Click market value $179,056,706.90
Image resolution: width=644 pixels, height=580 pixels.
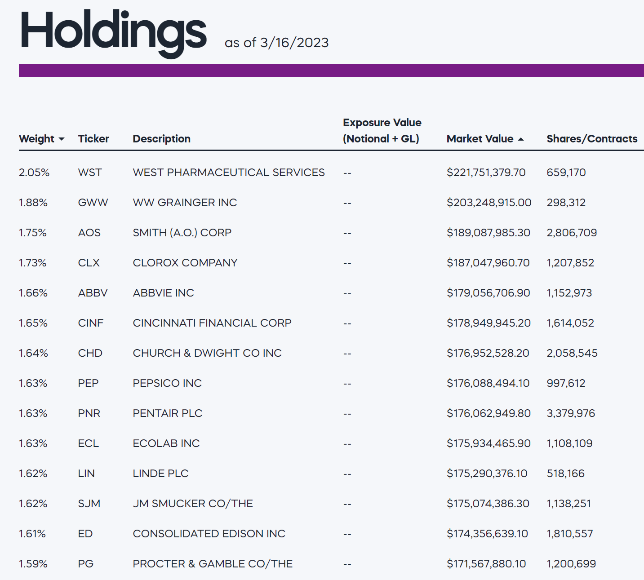(489, 293)
